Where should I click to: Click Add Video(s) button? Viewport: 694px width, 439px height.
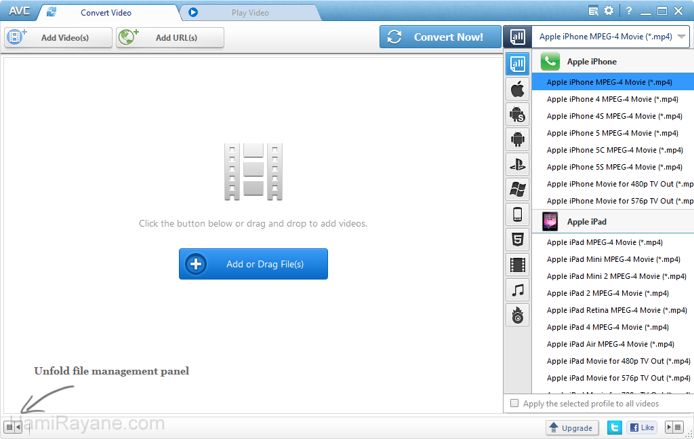[58, 37]
